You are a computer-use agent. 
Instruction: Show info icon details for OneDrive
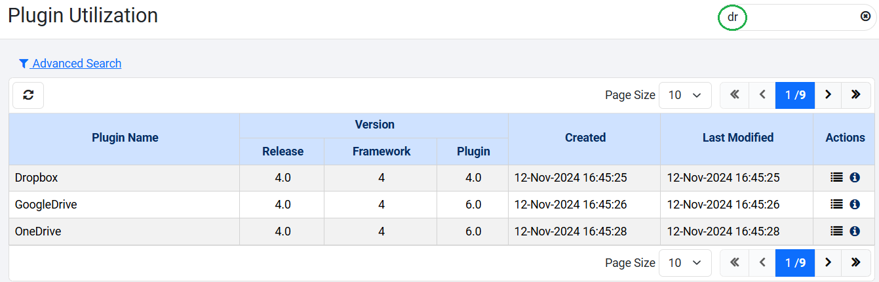tap(854, 231)
